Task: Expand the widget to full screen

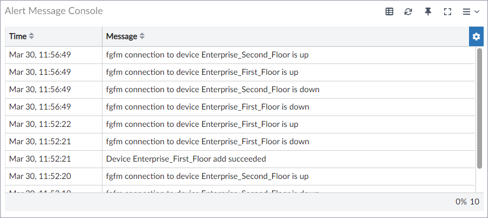Action: tap(447, 11)
